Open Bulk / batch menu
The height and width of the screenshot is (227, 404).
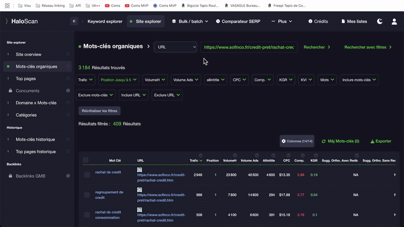pyautogui.click(x=190, y=21)
